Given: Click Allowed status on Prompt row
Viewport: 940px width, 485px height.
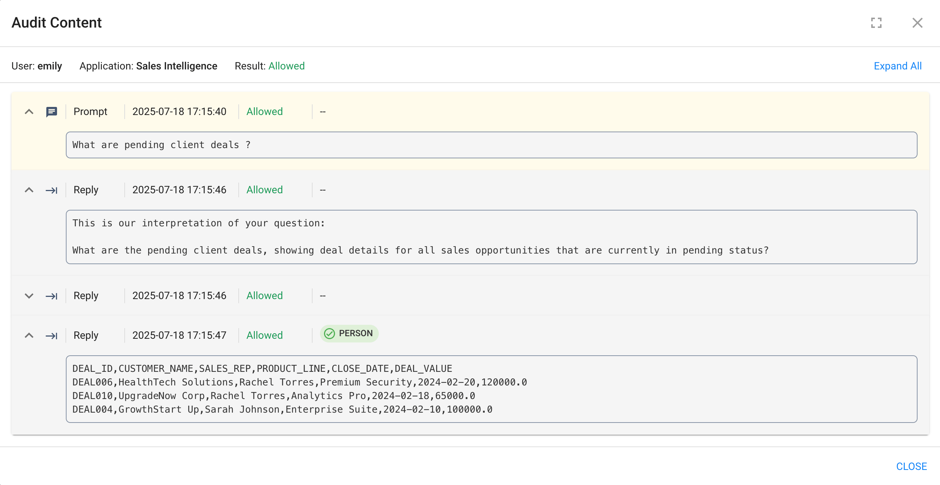Looking at the screenshot, I should [264, 112].
